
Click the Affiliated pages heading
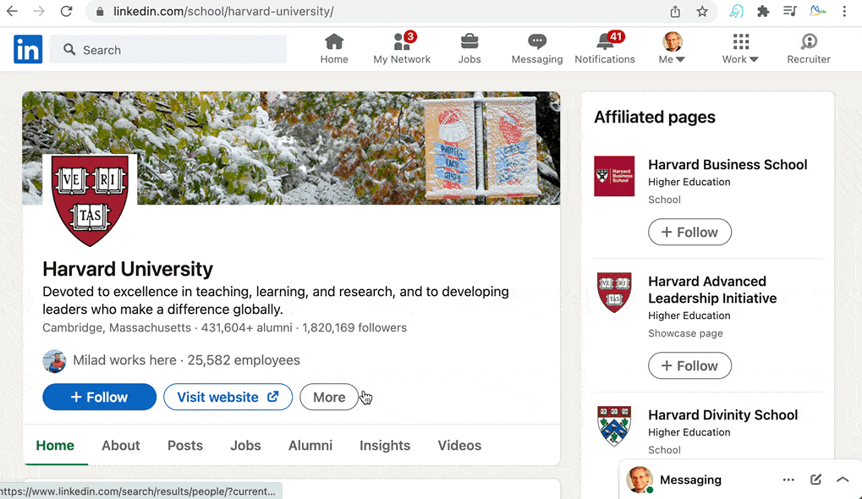655,117
